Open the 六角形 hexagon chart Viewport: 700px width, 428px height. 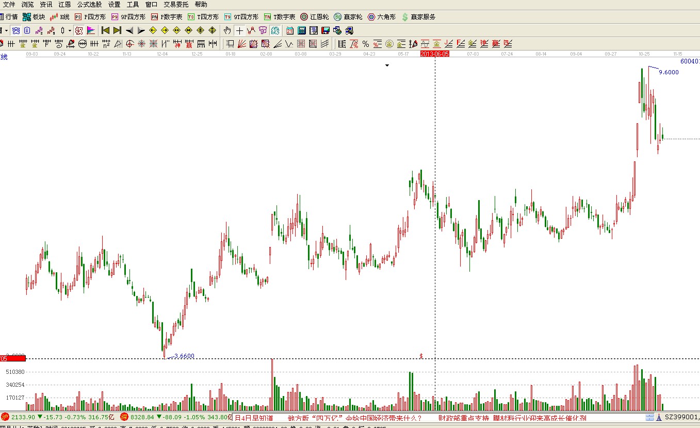pos(381,17)
